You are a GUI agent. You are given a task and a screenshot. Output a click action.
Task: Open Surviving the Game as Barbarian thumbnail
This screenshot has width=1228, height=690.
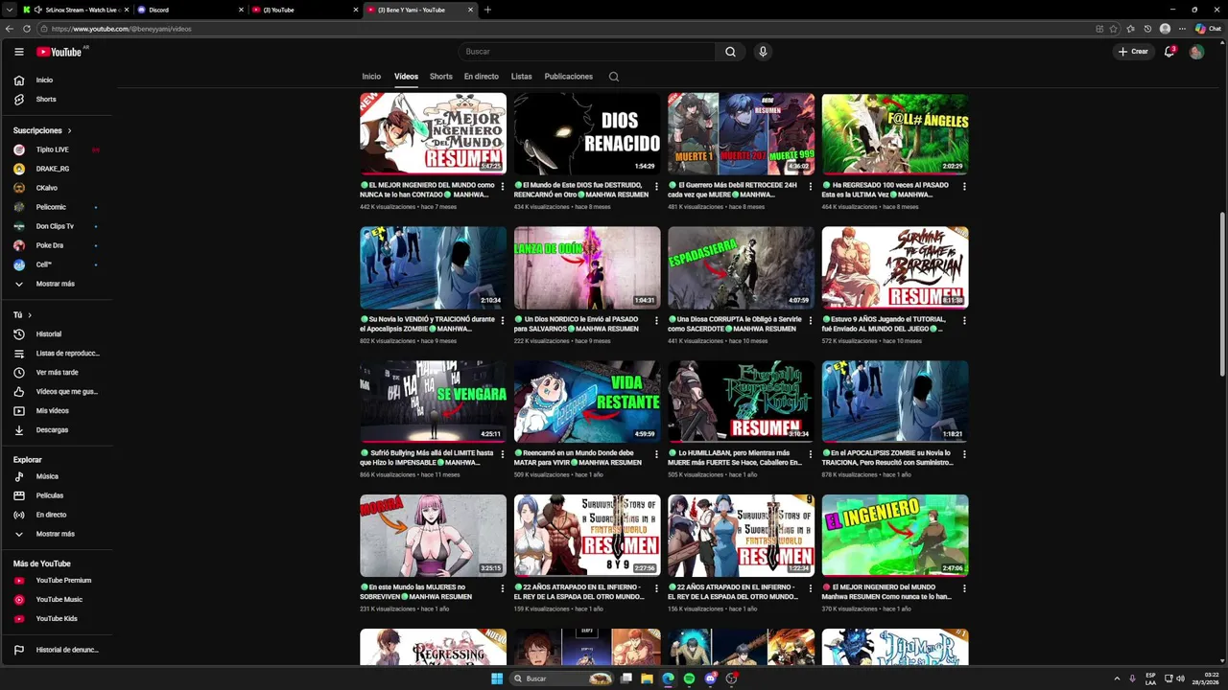895,267
